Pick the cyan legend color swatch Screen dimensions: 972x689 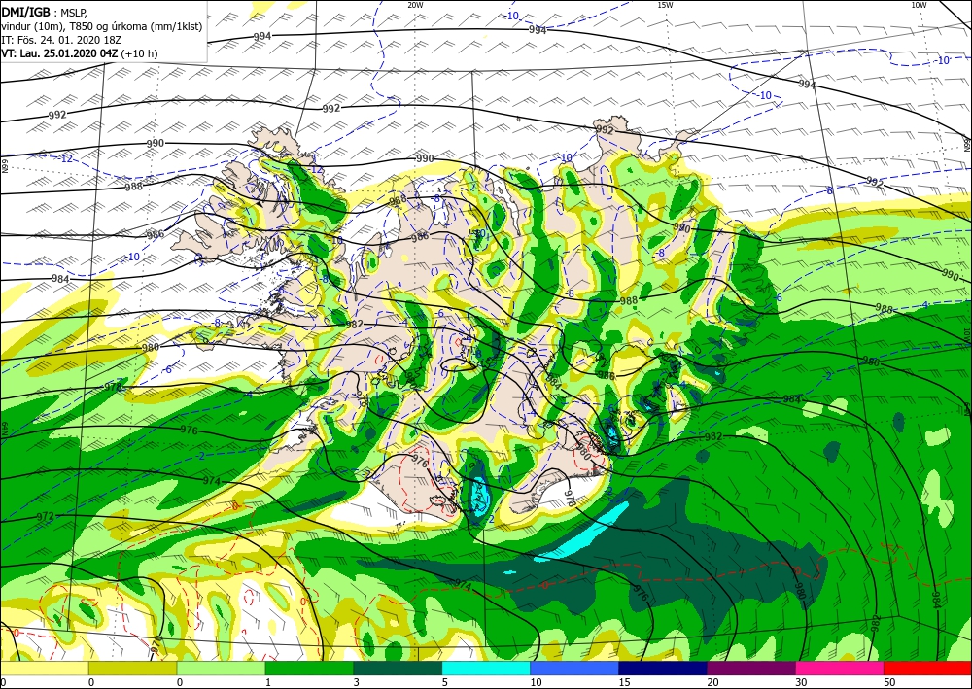486,669
